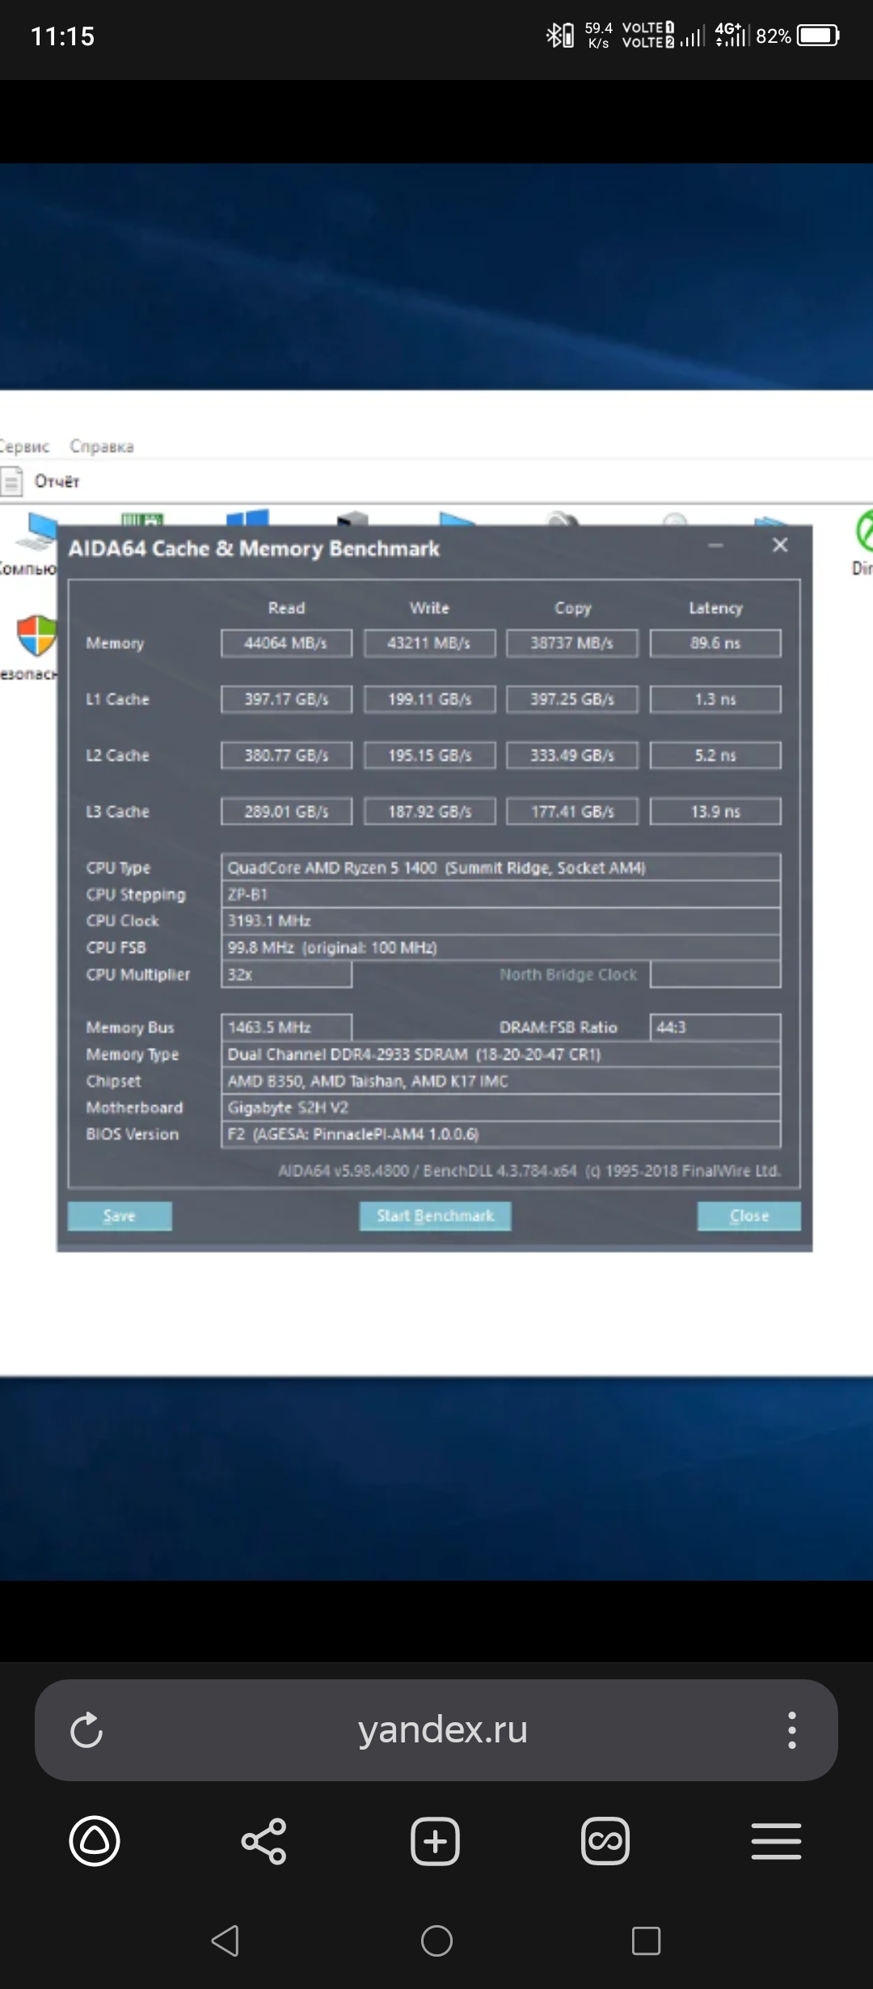
Task: Click the L1 Cache Write value 199.11 GB/s
Action: pyautogui.click(x=429, y=699)
